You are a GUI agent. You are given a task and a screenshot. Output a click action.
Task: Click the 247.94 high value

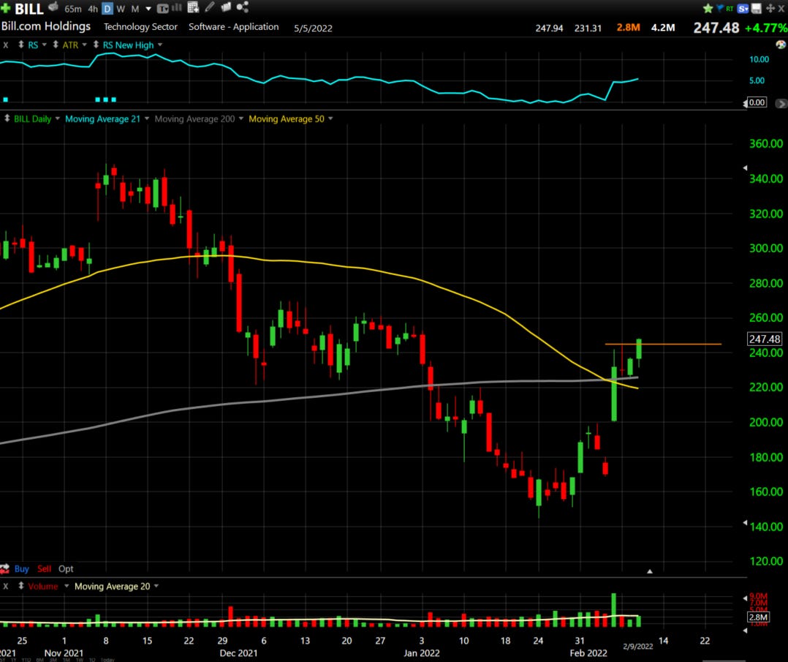click(549, 29)
